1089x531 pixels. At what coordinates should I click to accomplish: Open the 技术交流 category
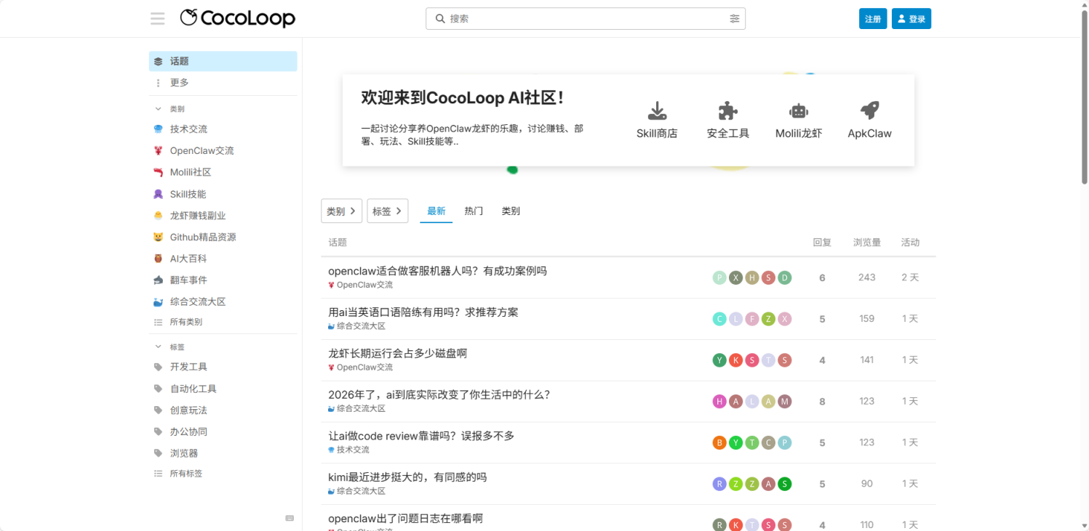(223, 129)
